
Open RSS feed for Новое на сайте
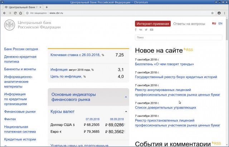click(x=189, y=50)
